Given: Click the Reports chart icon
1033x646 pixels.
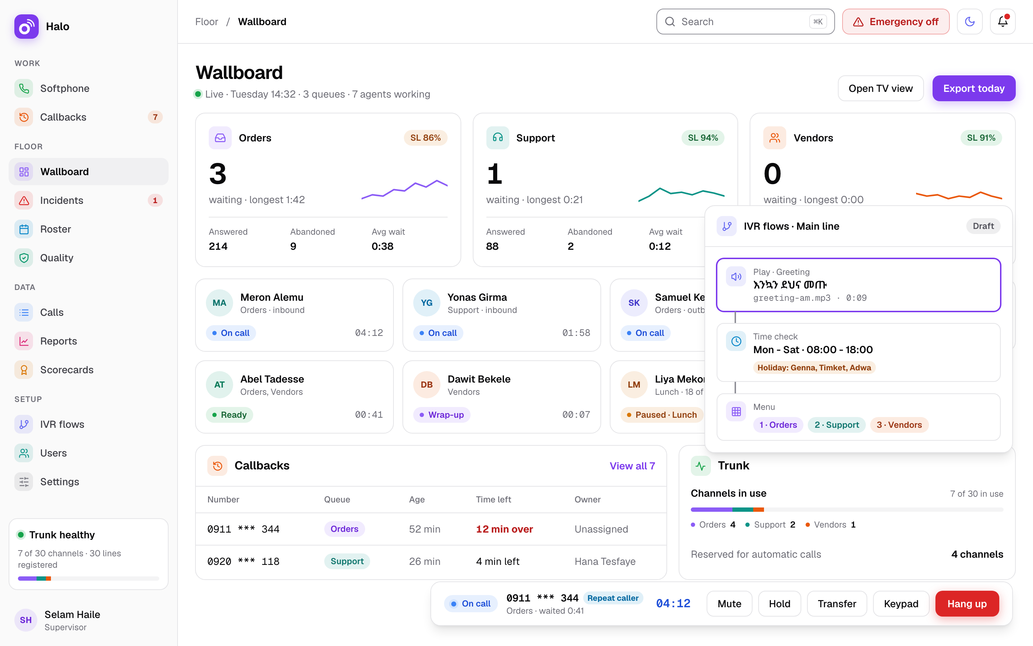Looking at the screenshot, I should click(24, 341).
